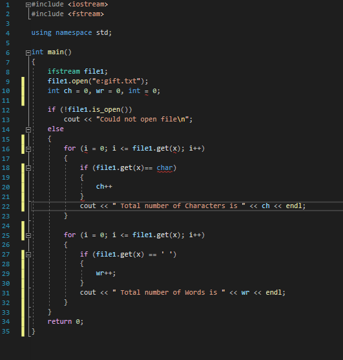Click 'i++' on line 16
This screenshot has height=360, width=343.
[195, 148]
